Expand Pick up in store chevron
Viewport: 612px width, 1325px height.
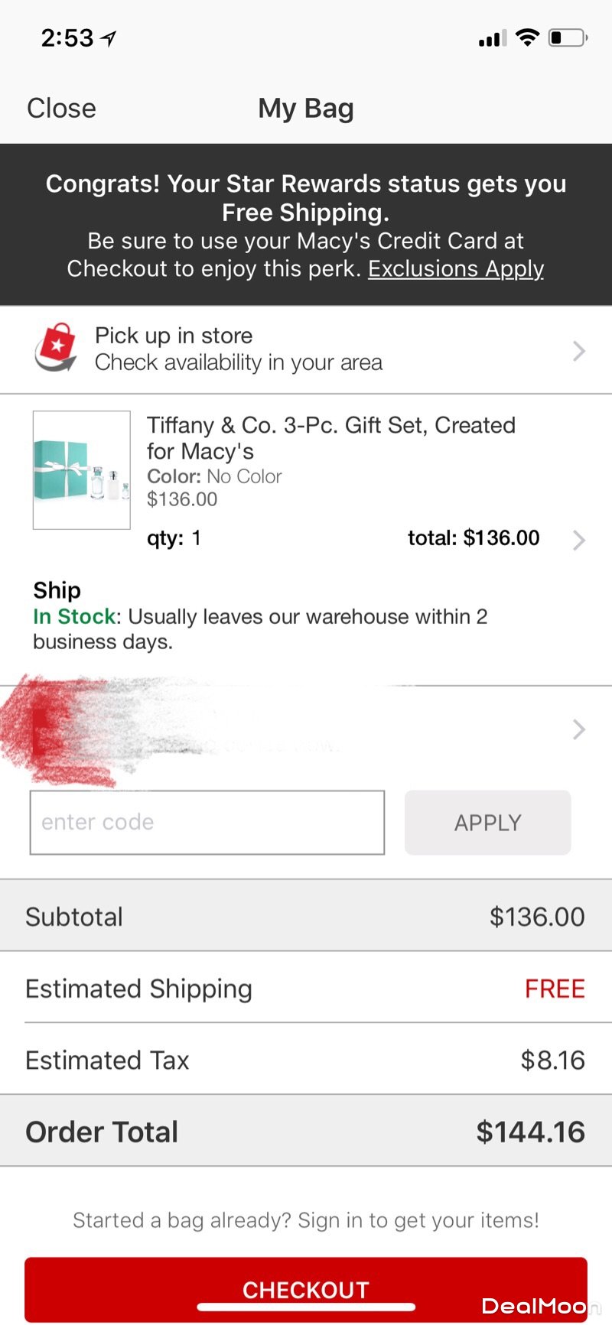click(579, 351)
